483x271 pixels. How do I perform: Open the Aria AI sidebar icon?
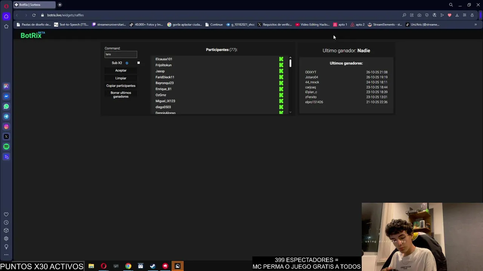[6, 86]
